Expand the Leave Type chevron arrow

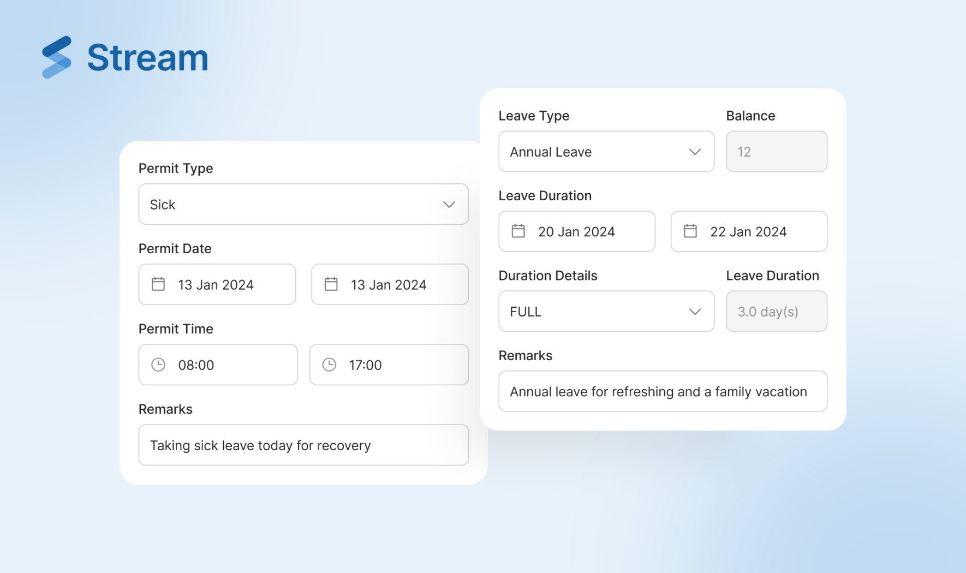(694, 152)
